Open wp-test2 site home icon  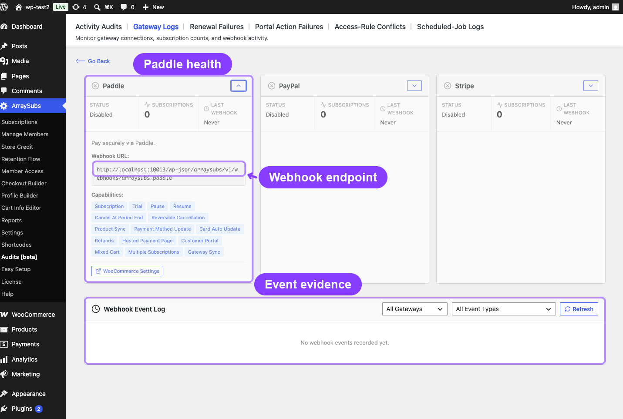[19, 7]
